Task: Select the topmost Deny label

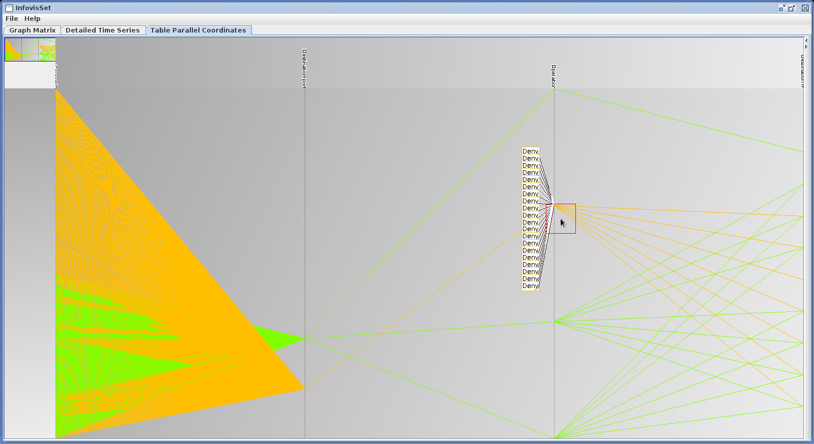Action: [530, 151]
